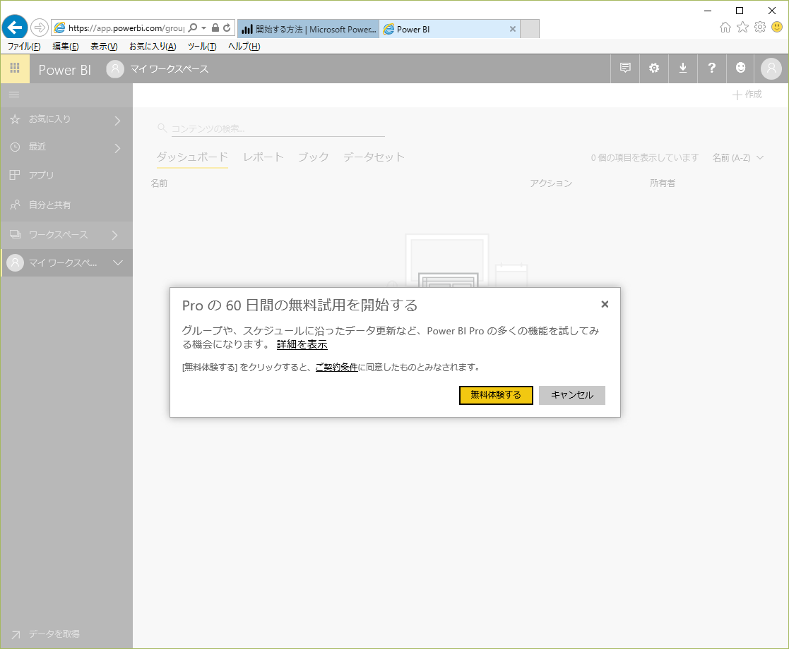789x649 pixels.
Task: Open the ツール(T) menu
Action: click(202, 47)
